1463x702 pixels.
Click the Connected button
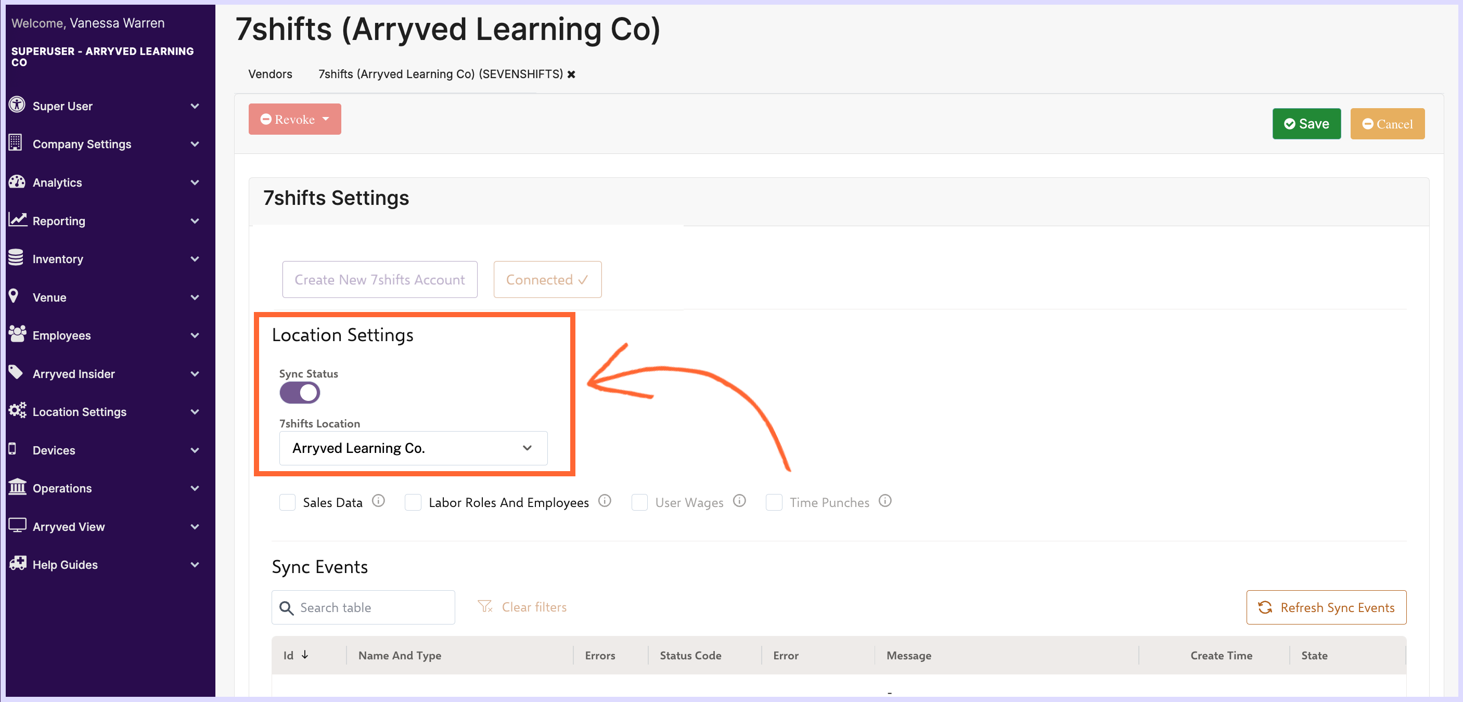(x=547, y=280)
